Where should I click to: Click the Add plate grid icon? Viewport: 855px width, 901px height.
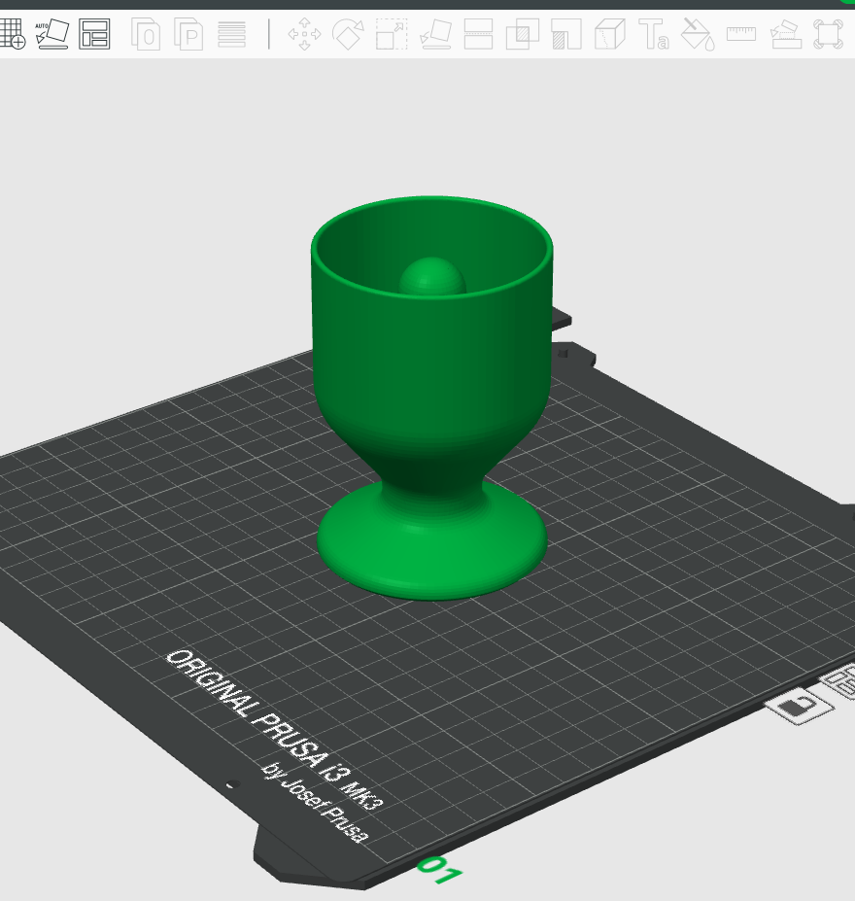point(12,33)
